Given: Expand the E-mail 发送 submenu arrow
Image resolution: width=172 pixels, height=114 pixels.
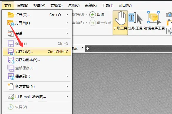Looking at the screenshot, I should (x=67, y=97).
